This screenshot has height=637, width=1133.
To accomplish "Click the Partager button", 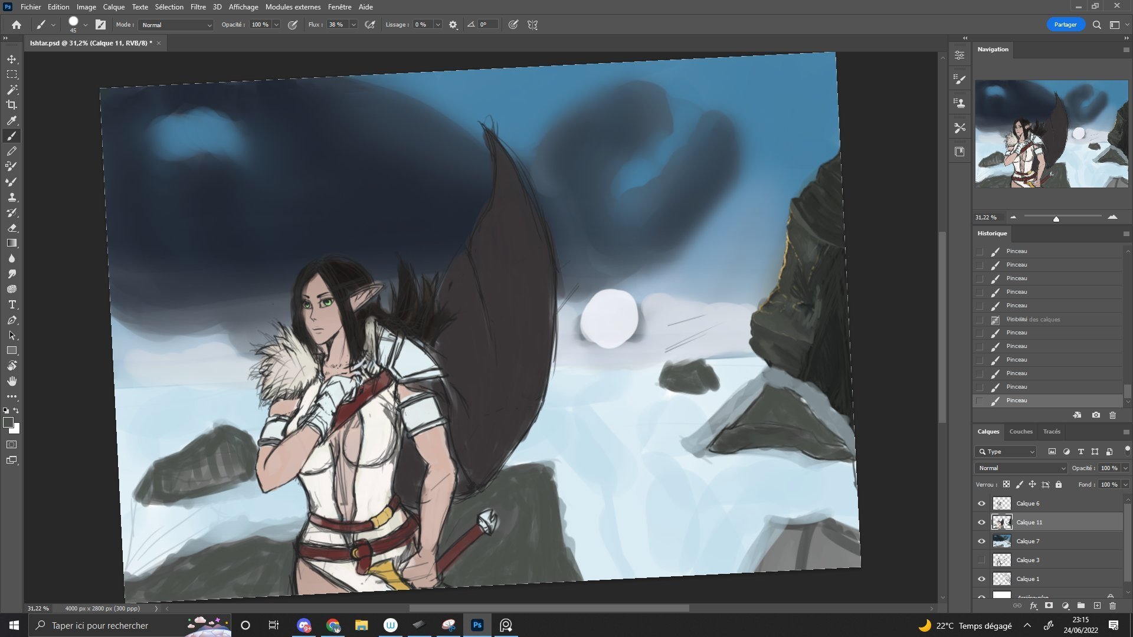I will click(1065, 25).
